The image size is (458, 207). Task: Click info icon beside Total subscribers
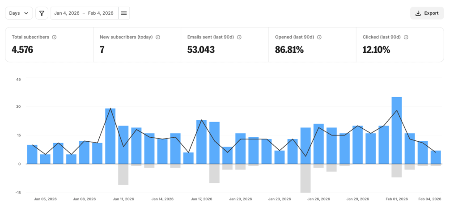(54, 37)
